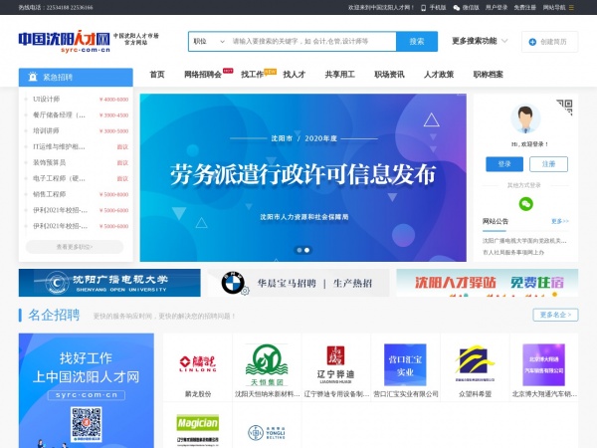Viewport: 597px width, 448px height.
Task: Click the 注册 button in login panel
Action: [548, 164]
